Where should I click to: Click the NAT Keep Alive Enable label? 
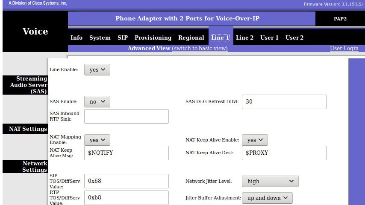[212, 140]
